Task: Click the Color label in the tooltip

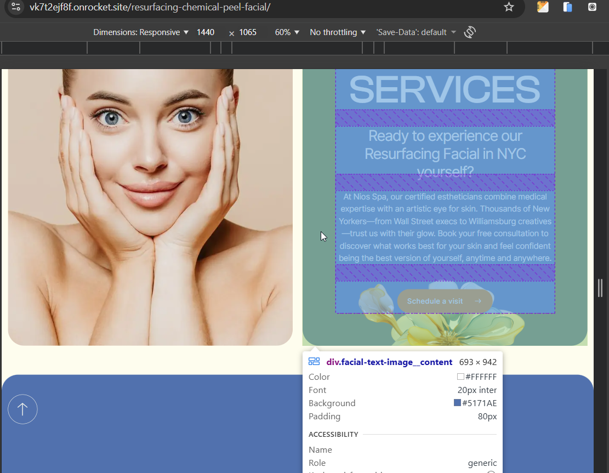Action: 319,377
